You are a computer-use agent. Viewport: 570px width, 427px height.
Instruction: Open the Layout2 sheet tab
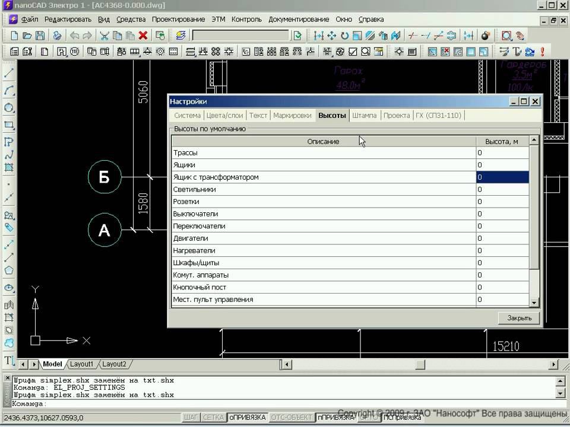pyautogui.click(x=114, y=364)
